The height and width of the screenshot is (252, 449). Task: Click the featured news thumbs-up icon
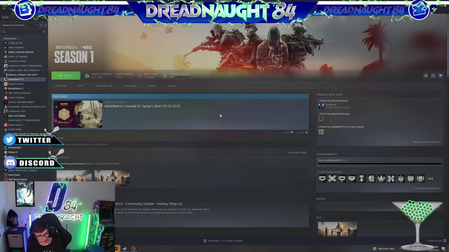pyautogui.click(x=306, y=132)
